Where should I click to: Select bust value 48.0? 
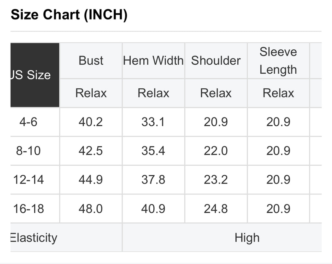click(x=91, y=209)
